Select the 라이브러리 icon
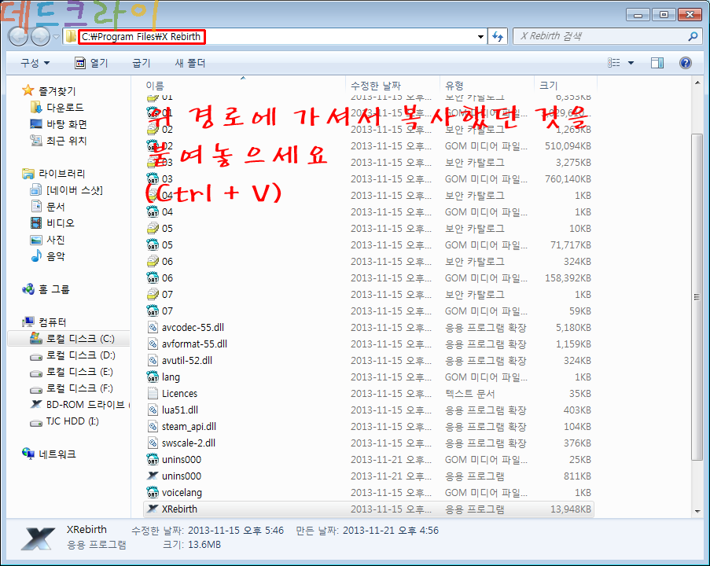710x566 pixels. pyautogui.click(x=28, y=174)
